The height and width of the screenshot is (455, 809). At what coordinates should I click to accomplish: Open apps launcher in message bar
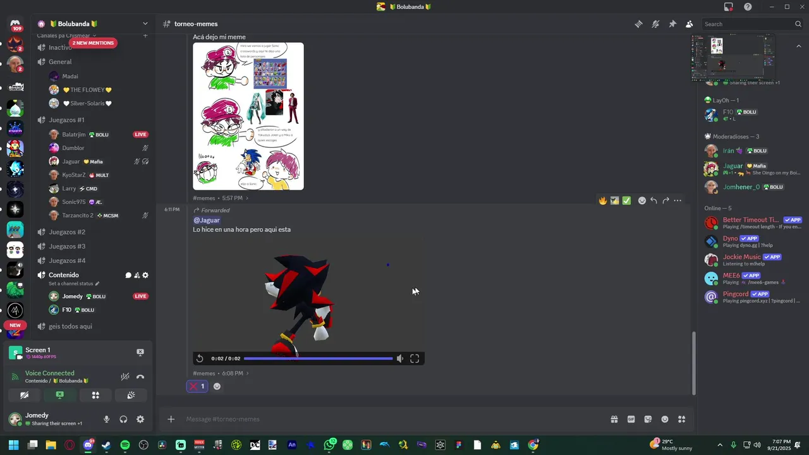[x=681, y=419]
